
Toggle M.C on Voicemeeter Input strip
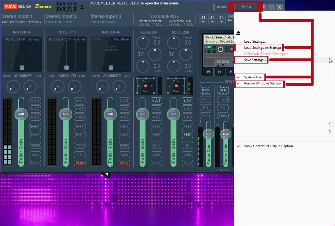coord(157,145)
